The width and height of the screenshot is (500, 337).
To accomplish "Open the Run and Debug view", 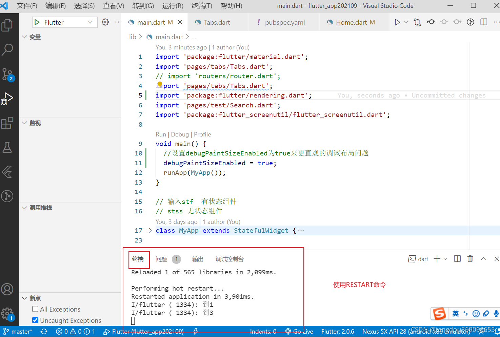I will [7, 99].
